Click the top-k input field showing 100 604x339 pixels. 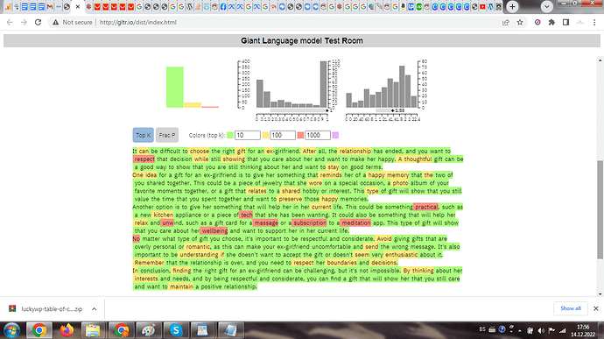[283, 135]
